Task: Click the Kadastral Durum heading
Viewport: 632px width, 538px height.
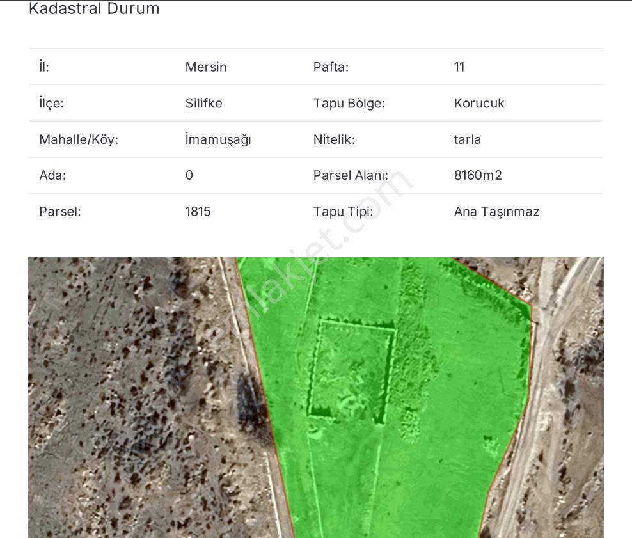Action: (94, 8)
